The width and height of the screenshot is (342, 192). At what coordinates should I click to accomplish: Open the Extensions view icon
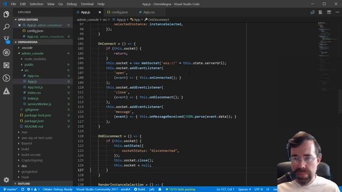coord(6,65)
